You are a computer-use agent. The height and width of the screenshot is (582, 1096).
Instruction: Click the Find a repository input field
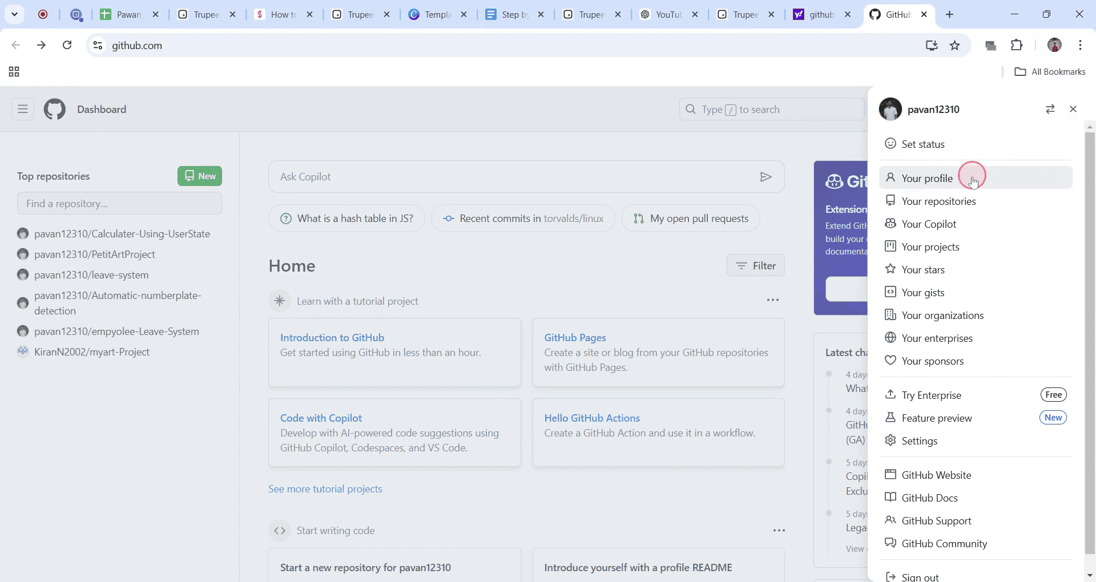pos(119,203)
